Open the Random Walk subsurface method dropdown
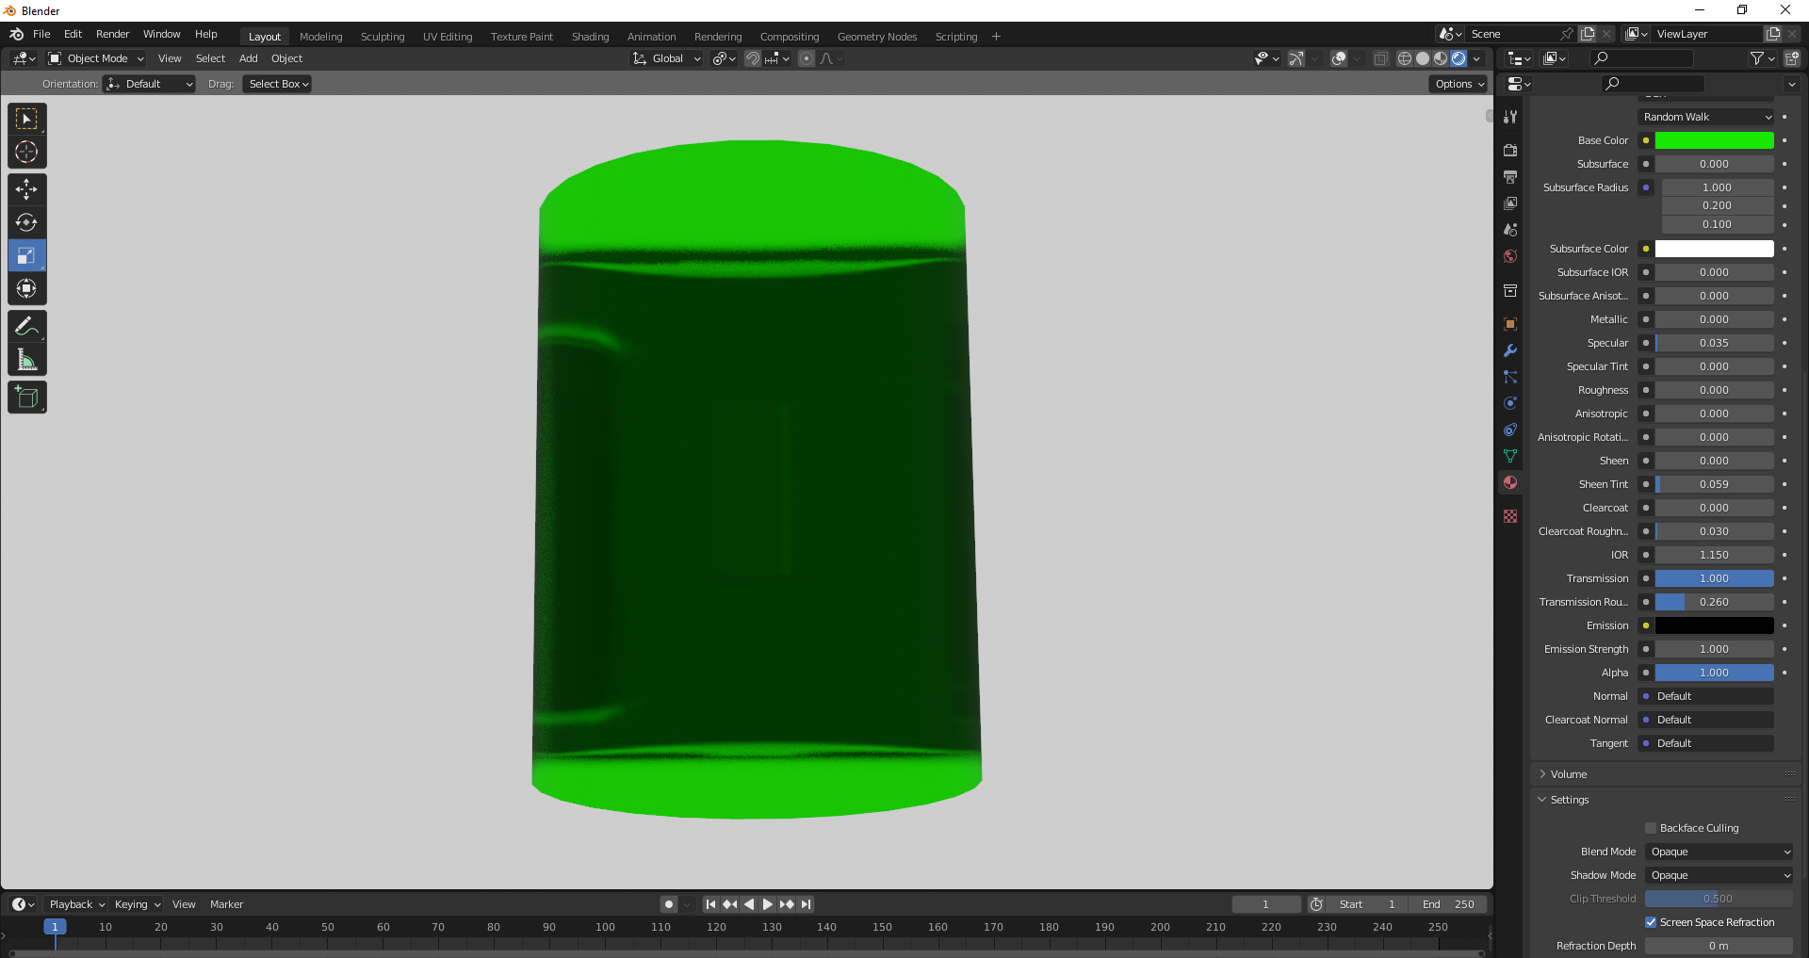 (1706, 117)
